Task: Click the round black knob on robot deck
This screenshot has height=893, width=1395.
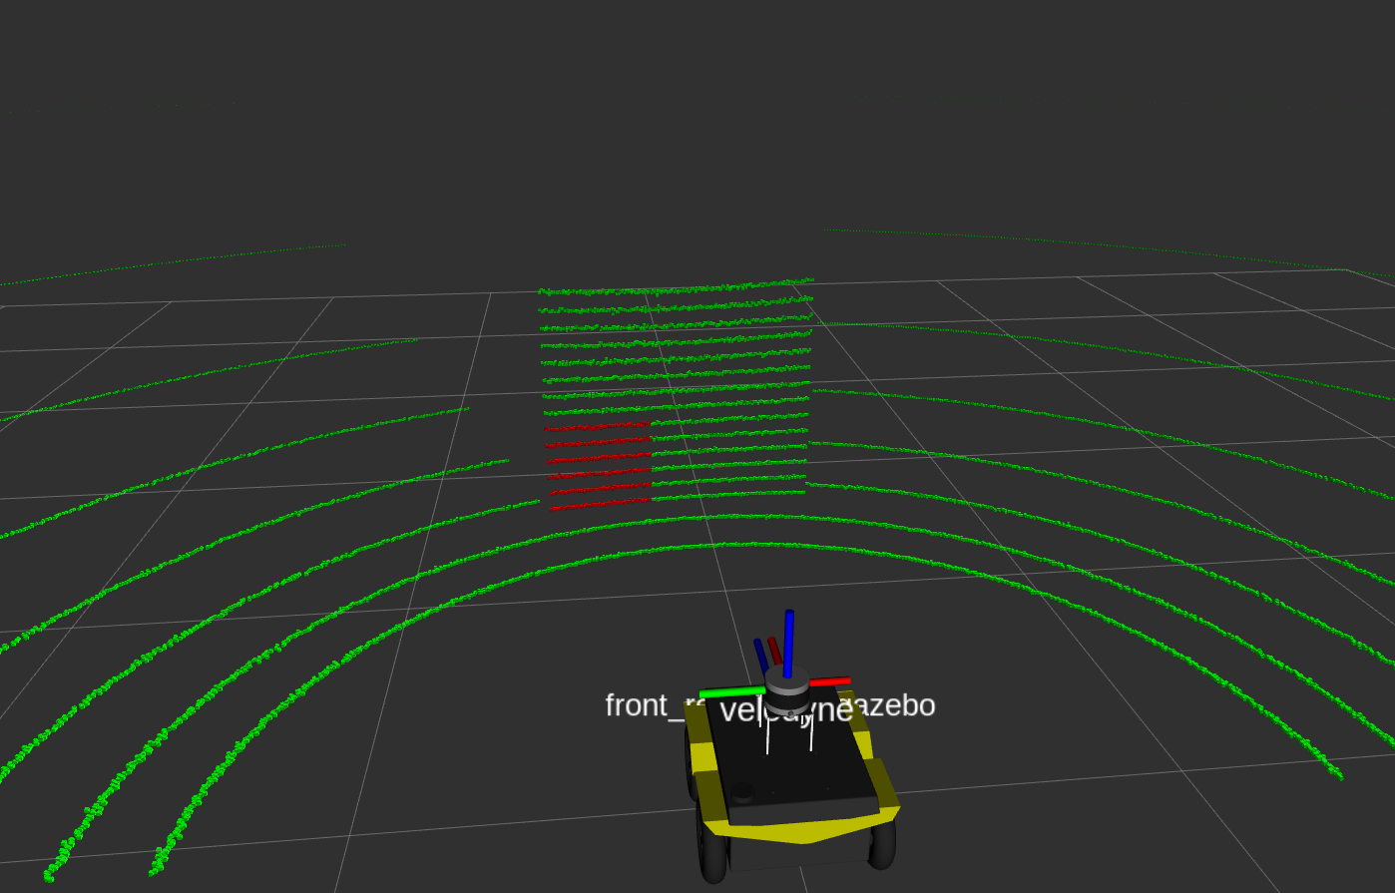Action: point(742,794)
